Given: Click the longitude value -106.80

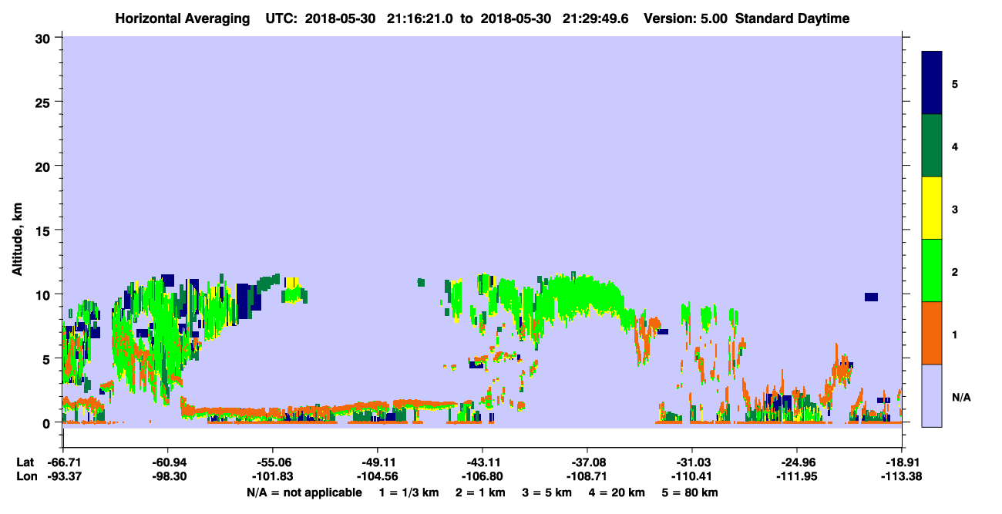Looking at the screenshot, I should (x=483, y=476).
